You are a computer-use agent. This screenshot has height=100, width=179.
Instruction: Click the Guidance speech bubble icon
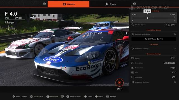click(x=133, y=77)
